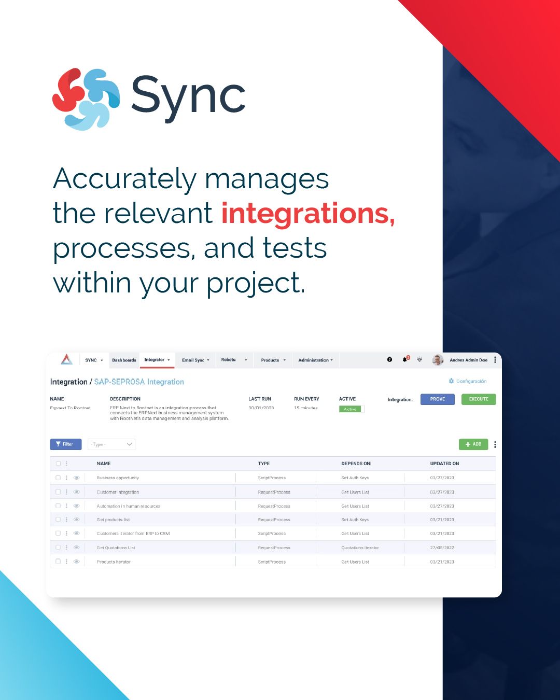560x700 pixels.
Task: Check the Products Iterator row checkbox
Action: pyautogui.click(x=58, y=561)
